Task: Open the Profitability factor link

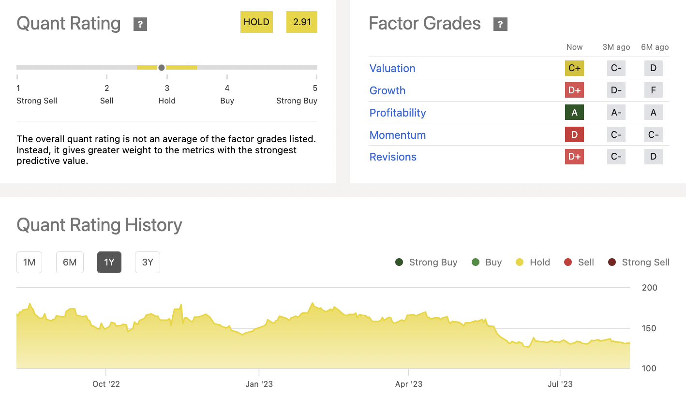Action: (x=398, y=113)
